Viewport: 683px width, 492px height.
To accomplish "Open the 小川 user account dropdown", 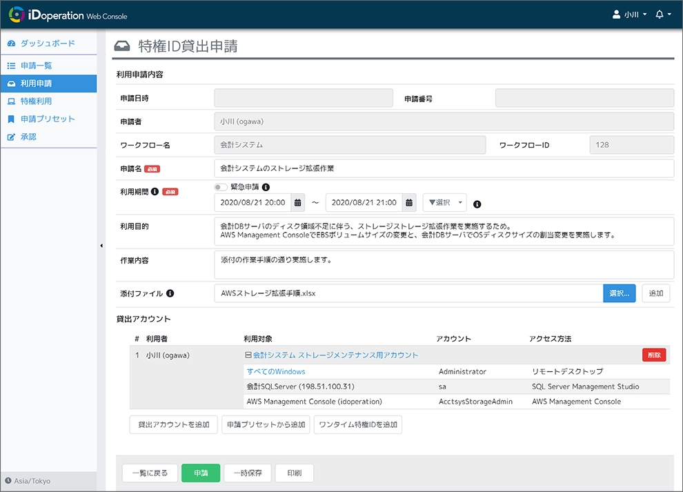I will 628,14.
